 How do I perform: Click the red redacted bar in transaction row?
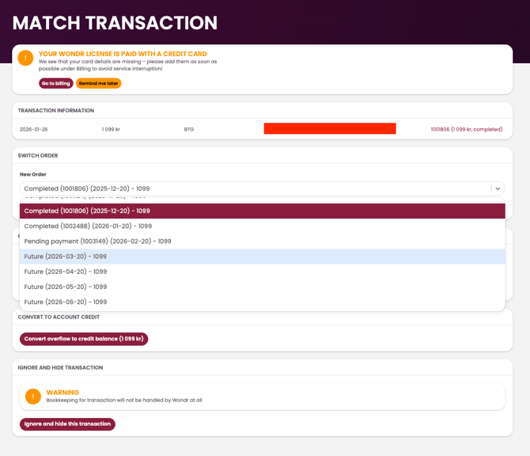tap(330, 129)
